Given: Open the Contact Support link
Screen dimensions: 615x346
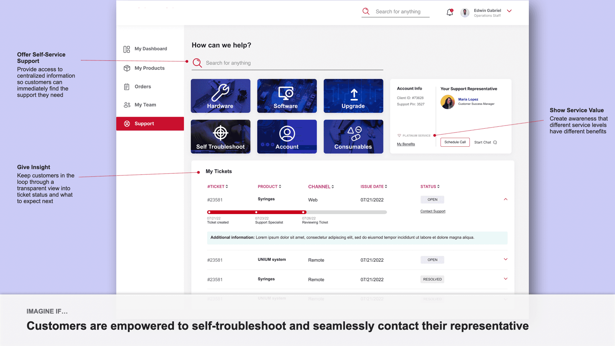Looking at the screenshot, I should pos(433,211).
